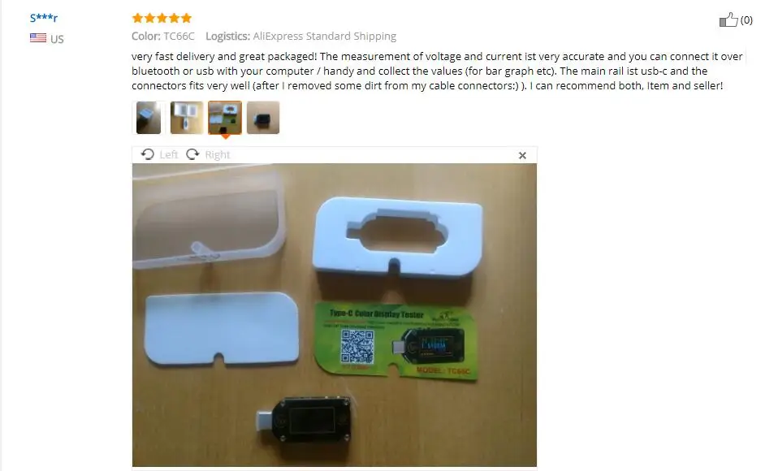Rotate image left using the counterclockwise icon
The width and height of the screenshot is (778, 471).
coord(147,154)
